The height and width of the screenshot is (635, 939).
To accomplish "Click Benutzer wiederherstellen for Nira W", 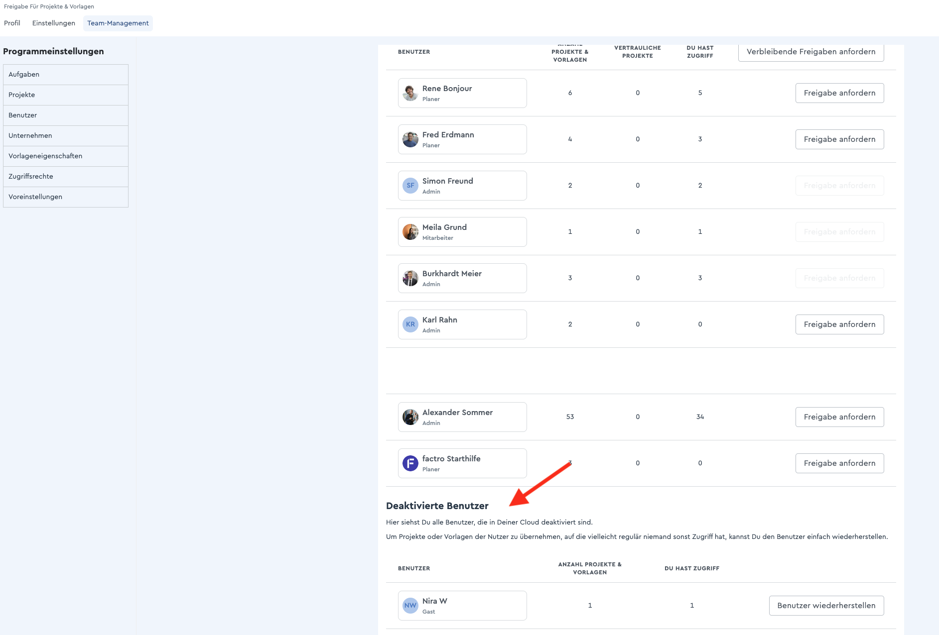I will tap(826, 606).
